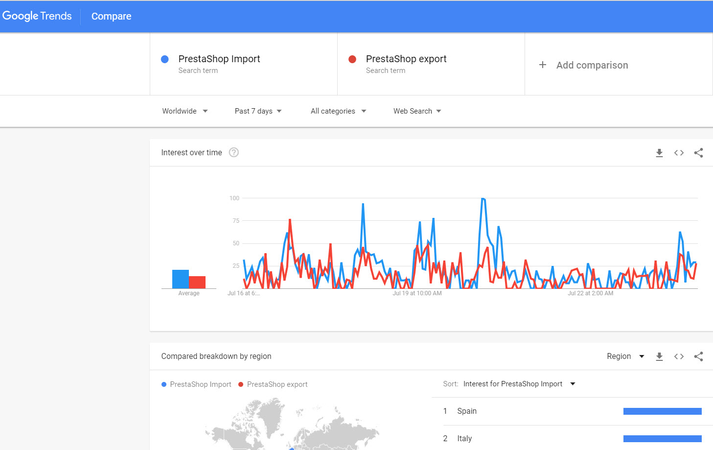
Task: Click the Compared breakdown by region heading
Action: pos(216,356)
